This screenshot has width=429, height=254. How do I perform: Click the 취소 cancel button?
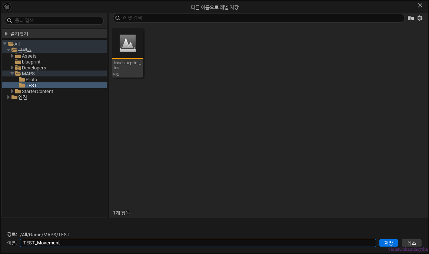point(411,243)
